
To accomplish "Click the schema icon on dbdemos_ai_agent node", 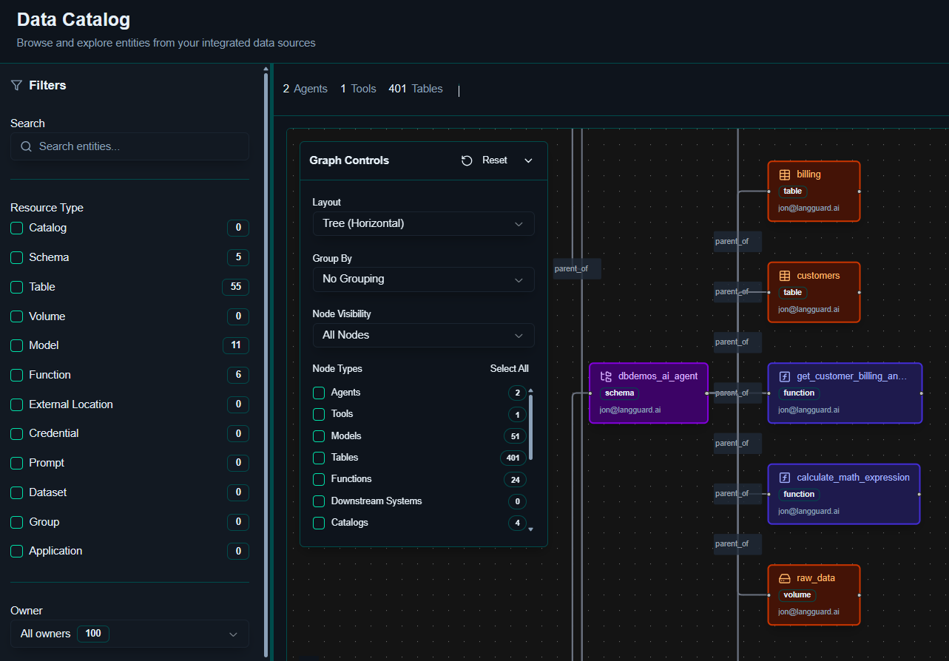I will pos(606,376).
